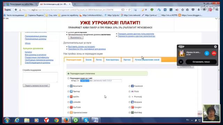Image resolution: width=223 pixels, height=125 pixels.
Task: Switch to the Конструкторы tab
Action: click(112, 60)
